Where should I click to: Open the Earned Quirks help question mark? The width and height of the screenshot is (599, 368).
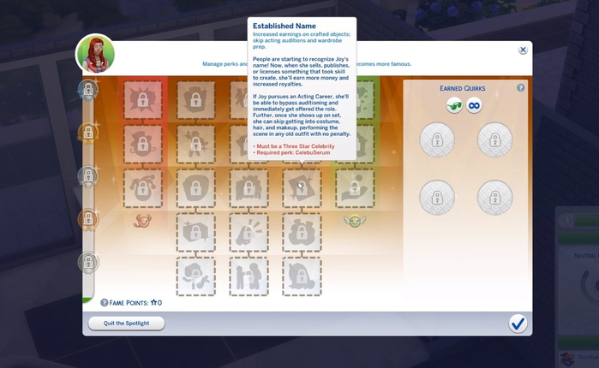click(x=521, y=87)
